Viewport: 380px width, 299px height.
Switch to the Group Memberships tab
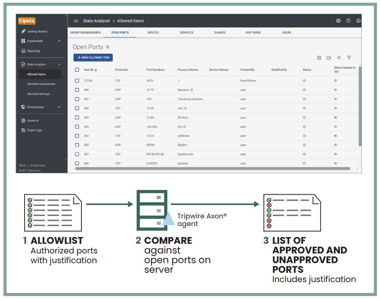point(85,33)
